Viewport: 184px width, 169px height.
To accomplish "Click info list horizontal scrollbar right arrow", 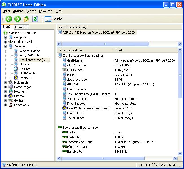I will tap(175, 159).
